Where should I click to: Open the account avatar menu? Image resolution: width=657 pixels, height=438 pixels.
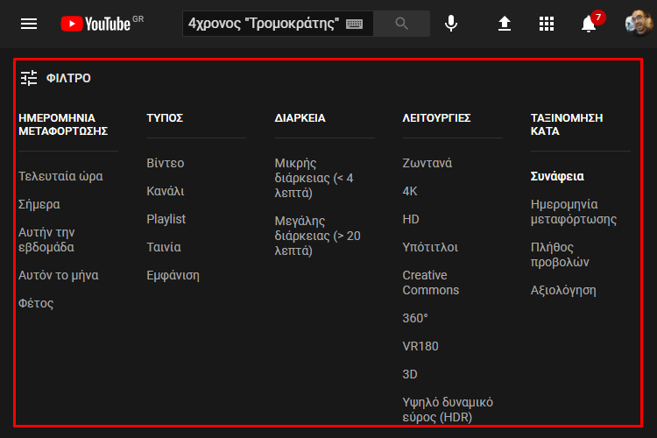(x=638, y=24)
